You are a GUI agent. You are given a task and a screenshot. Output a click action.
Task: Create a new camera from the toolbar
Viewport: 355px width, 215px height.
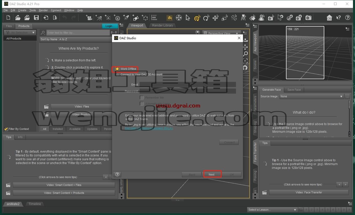coord(89,18)
